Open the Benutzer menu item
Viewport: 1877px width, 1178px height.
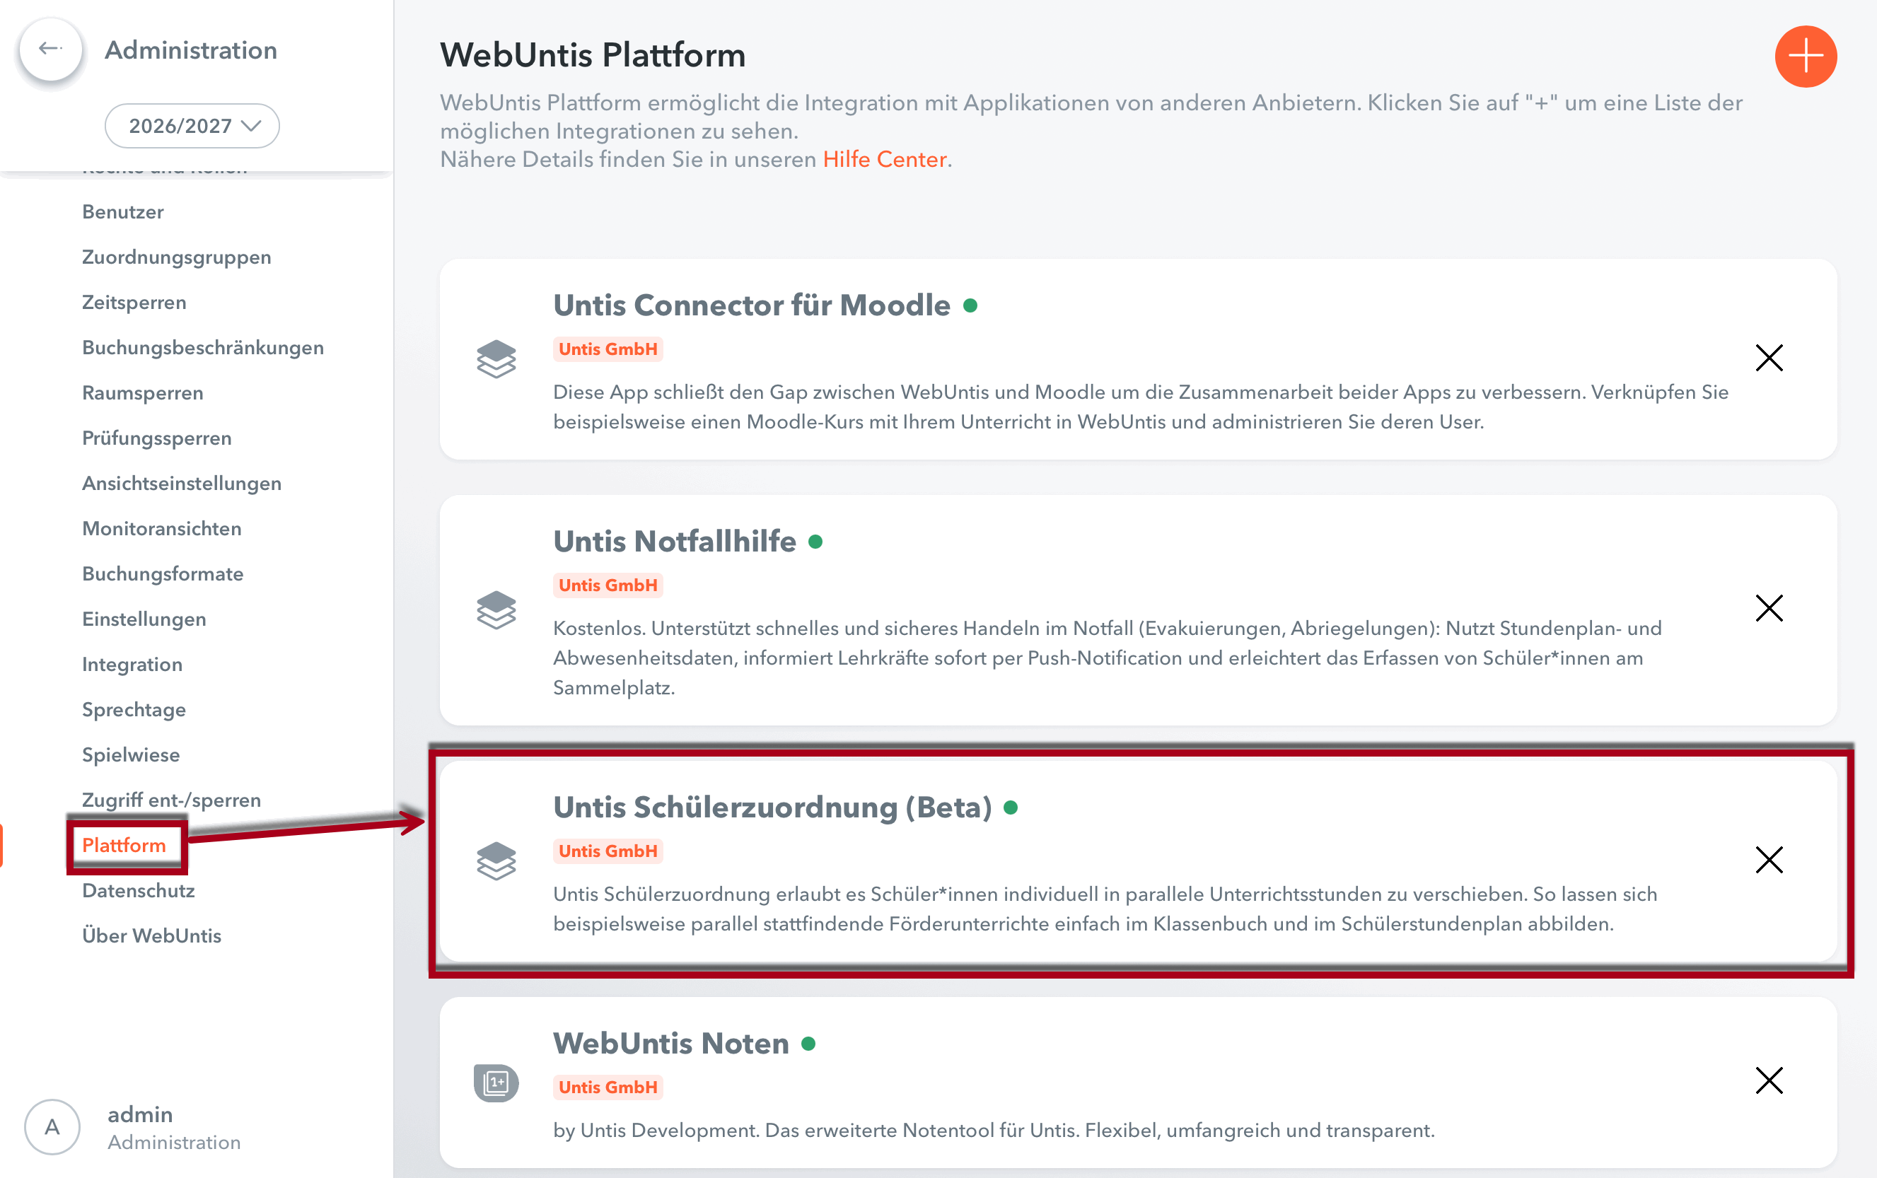[x=123, y=212]
